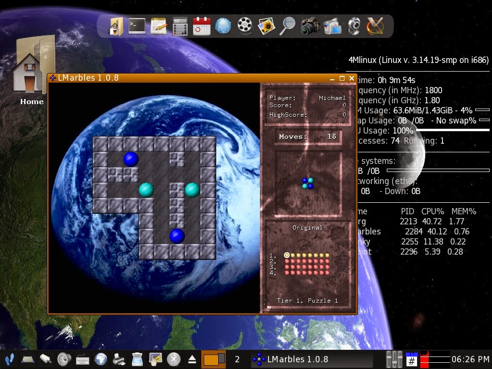This screenshot has height=369, width=492.
Task: Open the notepad with pencil icon
Action: pos(159,26)
